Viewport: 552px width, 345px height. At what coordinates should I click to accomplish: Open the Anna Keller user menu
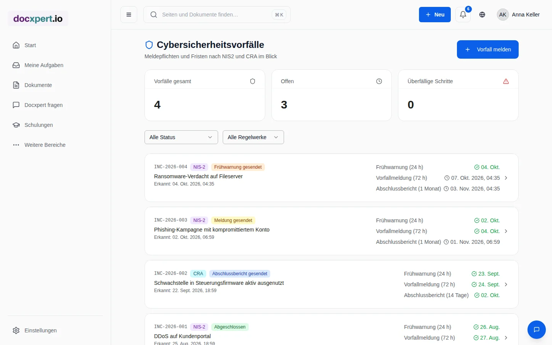(518, 15)
